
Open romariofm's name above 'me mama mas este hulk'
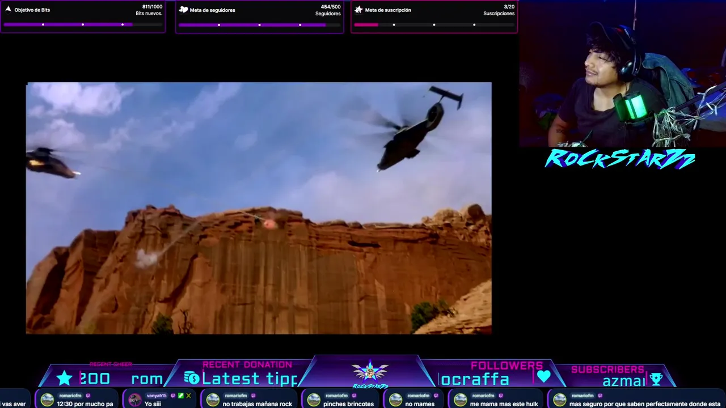point(483,396)
